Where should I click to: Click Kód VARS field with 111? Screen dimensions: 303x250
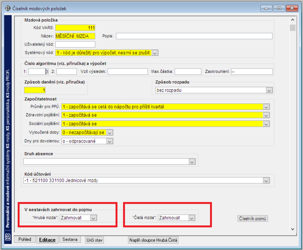pyautogui.click(x=75, y=28)
